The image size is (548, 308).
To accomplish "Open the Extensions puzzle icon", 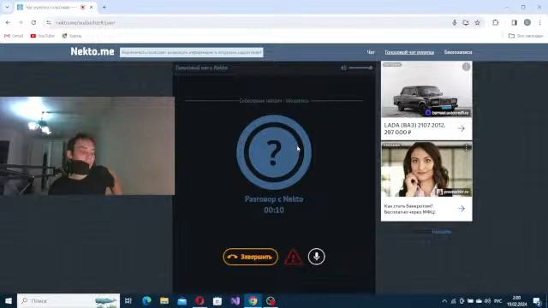I will 495,23.
